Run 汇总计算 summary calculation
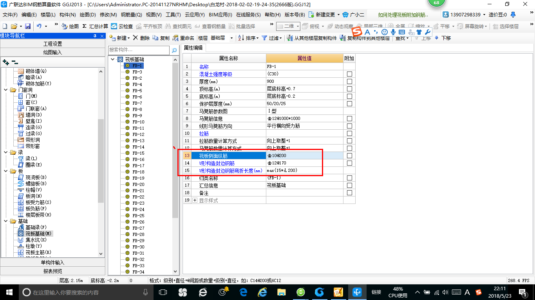The image size is (535, 300). [95, 26]
